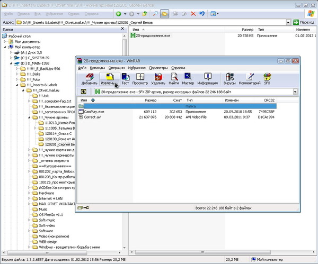Close the Folders (Папки) pane

(122, 29)
